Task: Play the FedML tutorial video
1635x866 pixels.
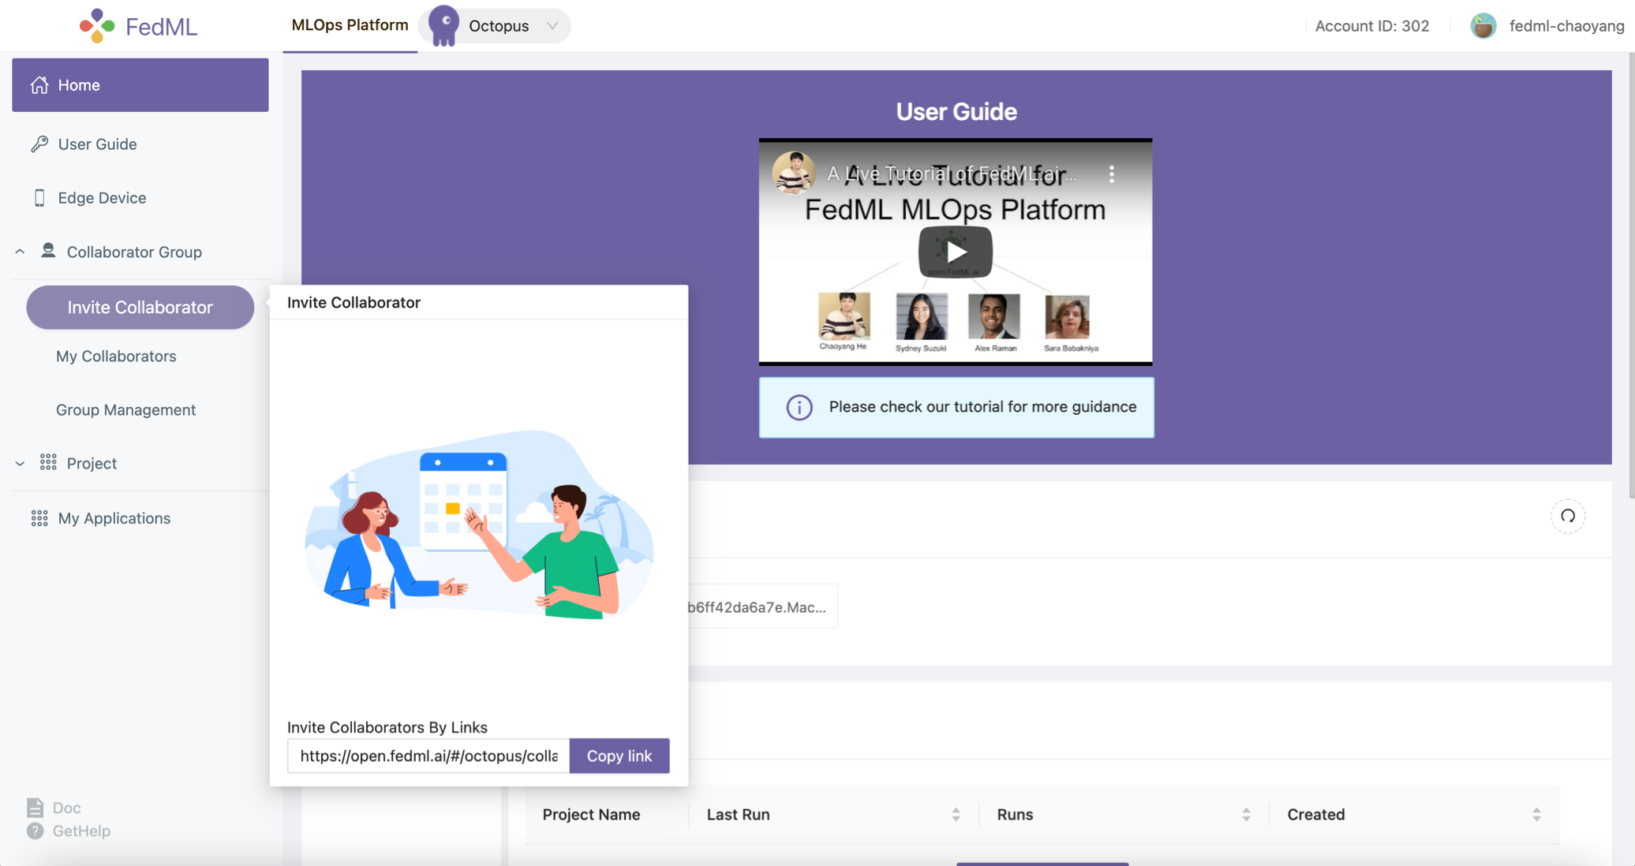Action: [955, 252]
